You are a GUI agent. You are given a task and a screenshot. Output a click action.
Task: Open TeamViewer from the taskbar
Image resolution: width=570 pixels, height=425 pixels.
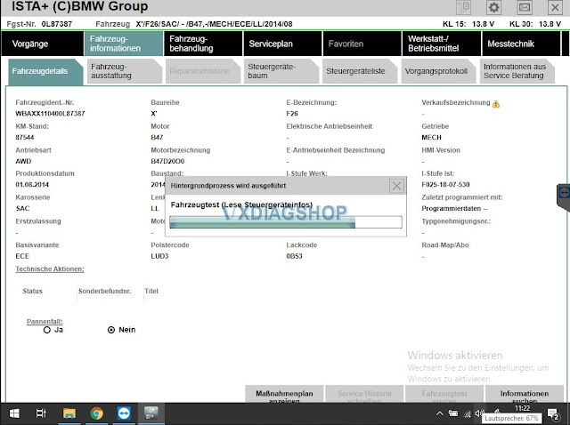click(124, 413)
